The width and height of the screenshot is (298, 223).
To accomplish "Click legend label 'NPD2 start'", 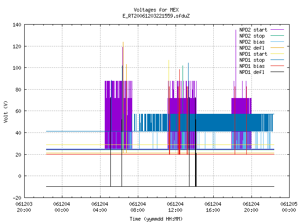I will click(x=253, y=30).
